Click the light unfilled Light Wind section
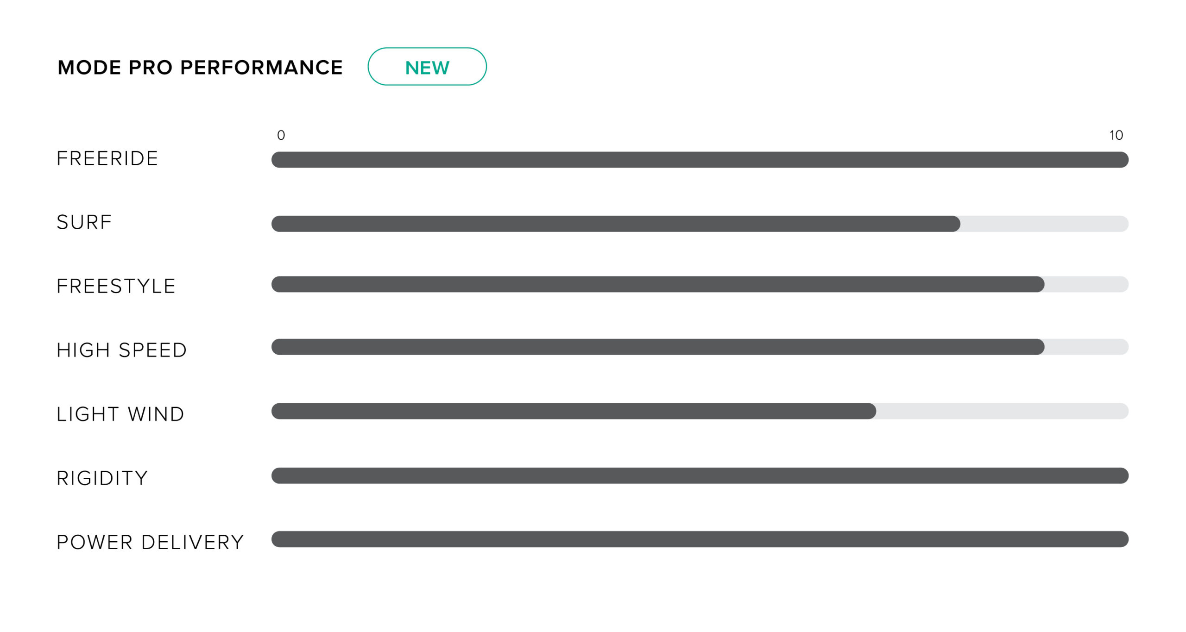Viewport: 1186px width, 632px height. (1002, 411)
